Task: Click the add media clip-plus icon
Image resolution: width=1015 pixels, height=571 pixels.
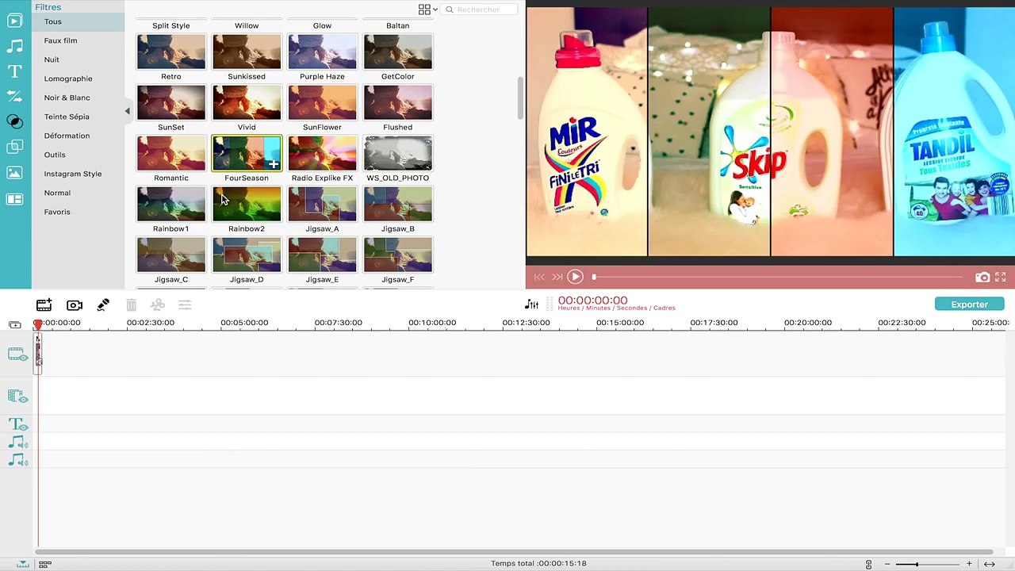Action: [44, 305]
